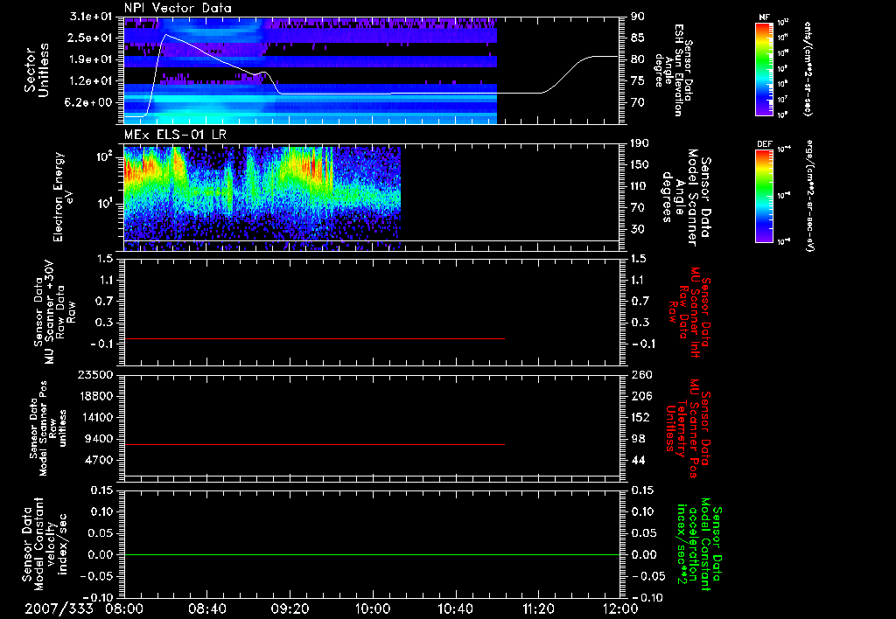Click the "ergs/(cm**2-sr-sec-eV)" color bar unit label

pyautogui.click(x=809, y=197)
